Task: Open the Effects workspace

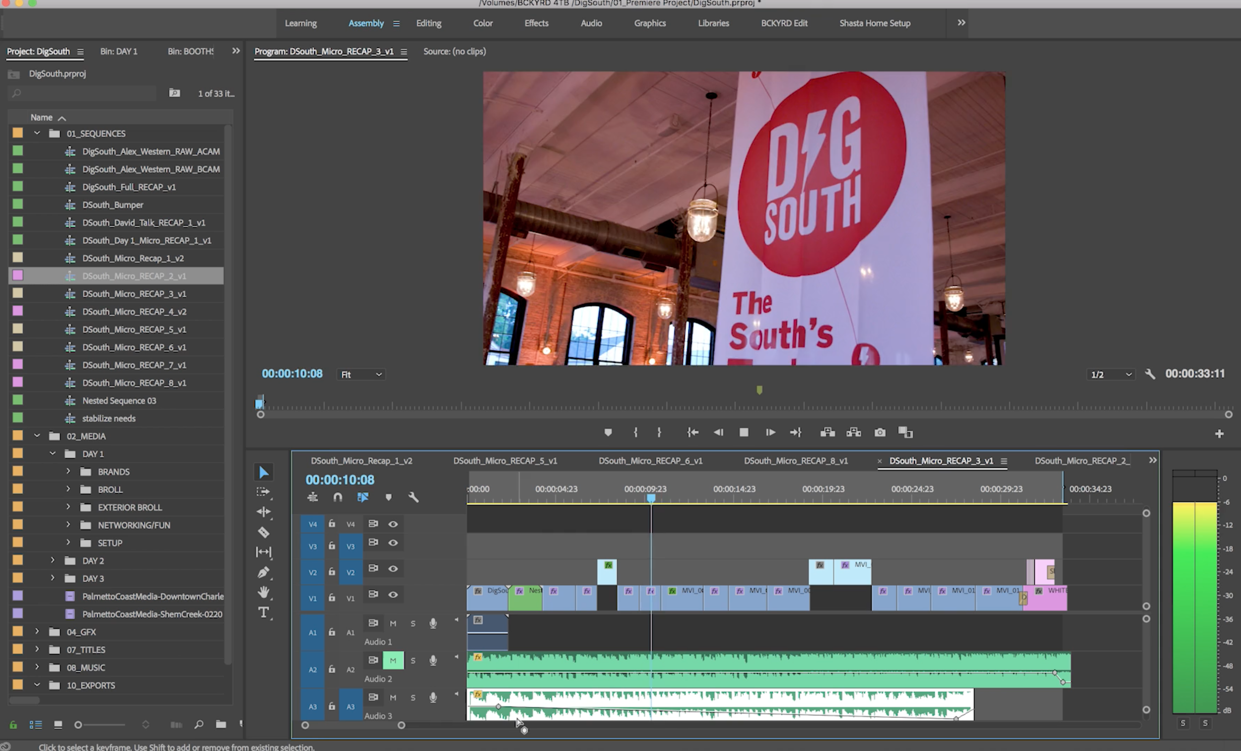Action: click(x=537, y=23)
